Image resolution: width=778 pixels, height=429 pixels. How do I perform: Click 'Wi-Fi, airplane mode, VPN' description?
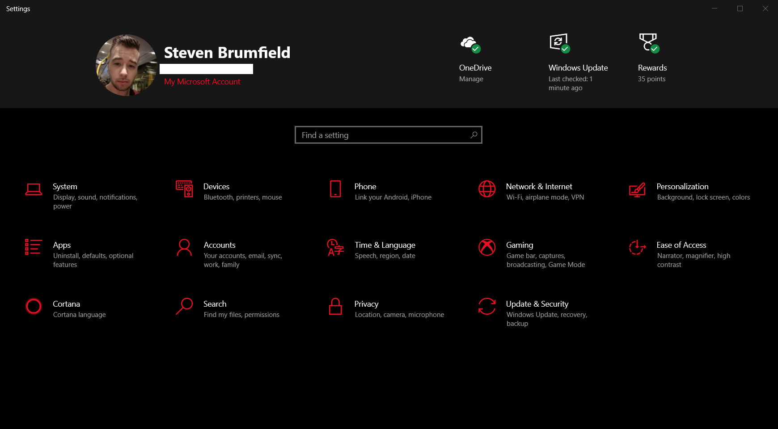[545, 197]
